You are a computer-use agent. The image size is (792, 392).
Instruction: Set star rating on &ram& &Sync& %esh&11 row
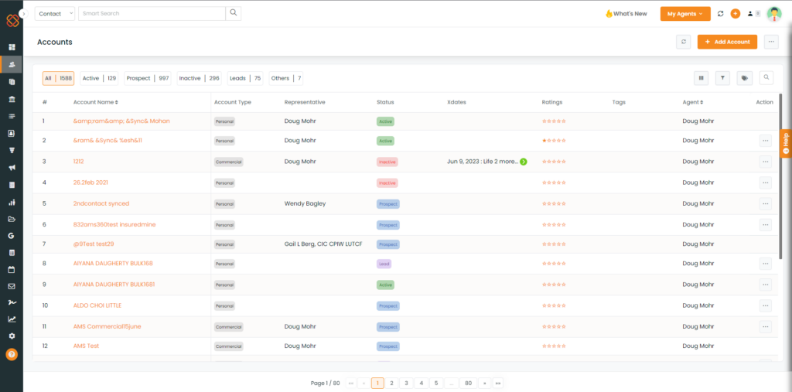[554, 141]
